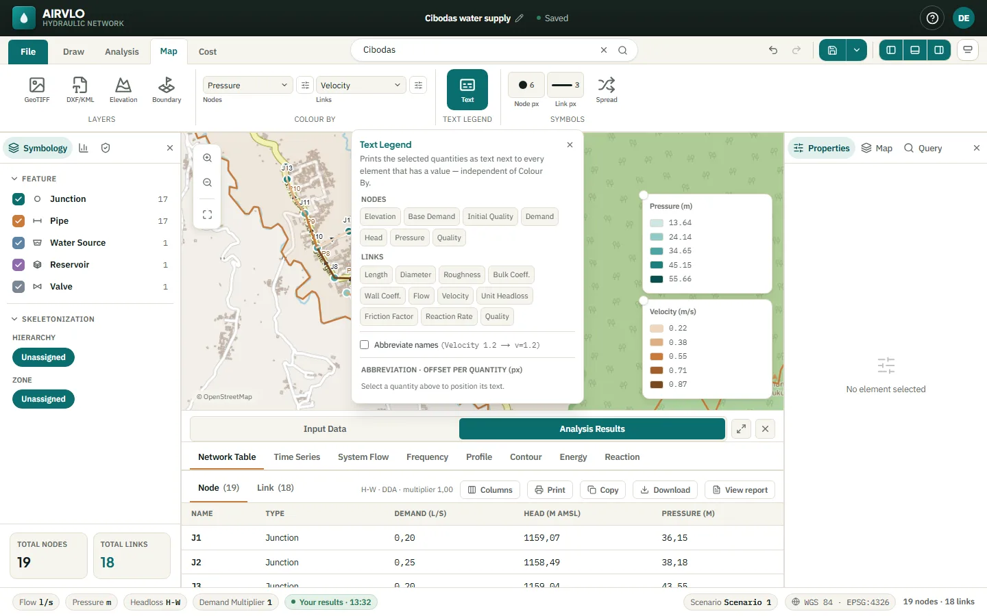Image resolution: width=987 pixels, height=616 pixels.
Task: Enable the Abbreviate names checkbox
Action: [365, 345]
